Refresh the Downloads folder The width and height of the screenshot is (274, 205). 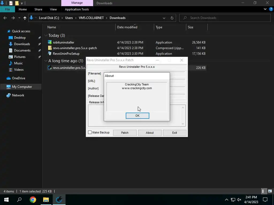tap(172, 18)
